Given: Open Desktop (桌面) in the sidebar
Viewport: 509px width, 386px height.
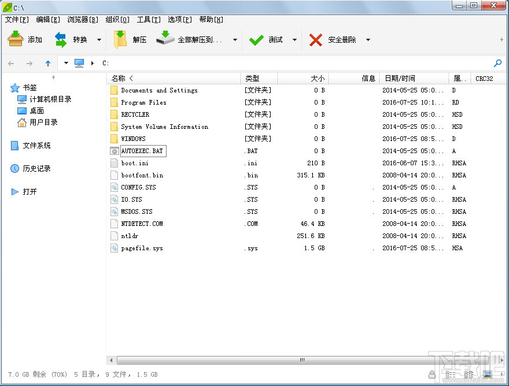Looking at the screenshot, I should (x=31, y=111).
